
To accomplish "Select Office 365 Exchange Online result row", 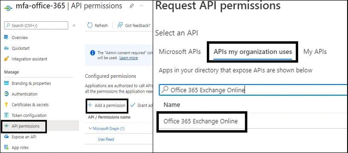I will coord(200,121).
